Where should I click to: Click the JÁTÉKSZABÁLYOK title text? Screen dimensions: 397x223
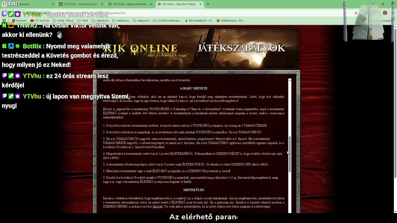(x=241, y=48)
